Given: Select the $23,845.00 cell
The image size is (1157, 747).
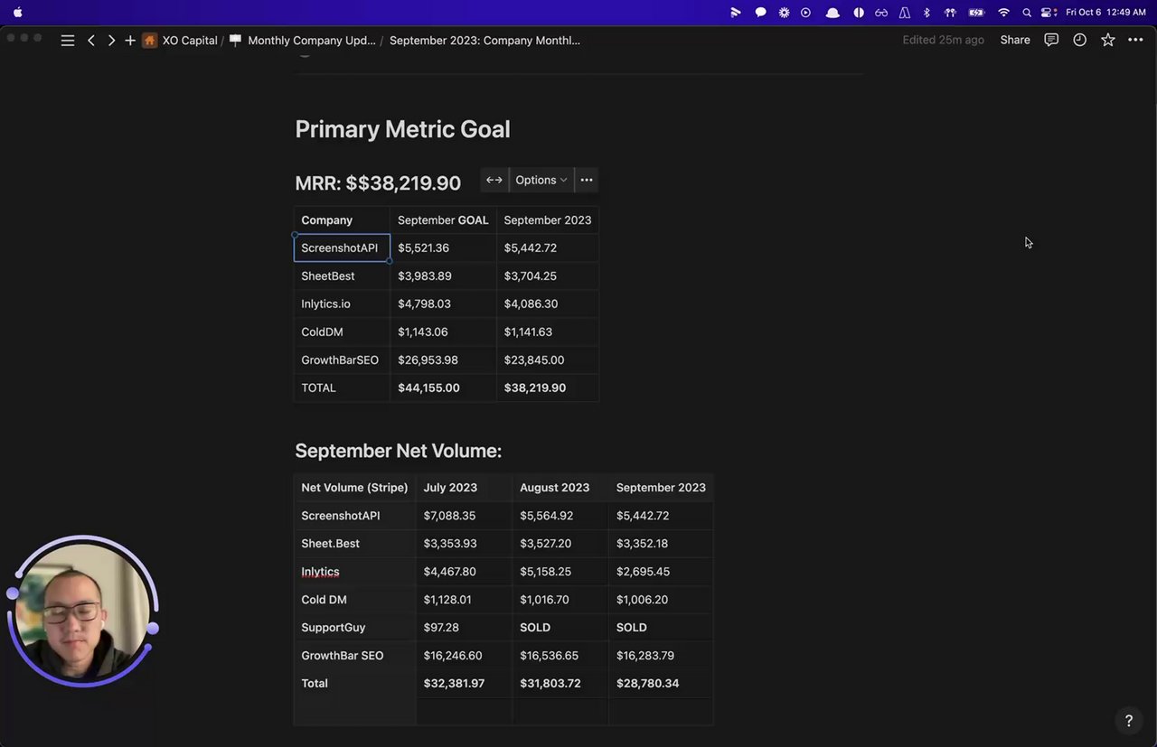Looking at the screenshot, I should pos(548,360).
